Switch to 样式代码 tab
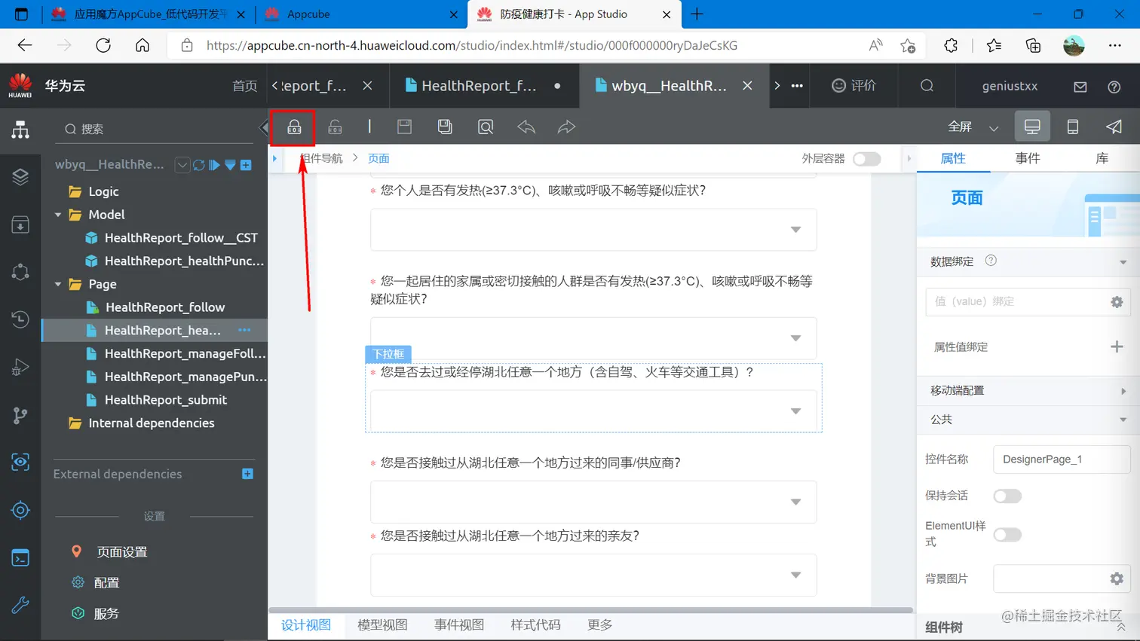Image resolution: width=1140 pixels, height=641 pixels. tap(535, 625)
